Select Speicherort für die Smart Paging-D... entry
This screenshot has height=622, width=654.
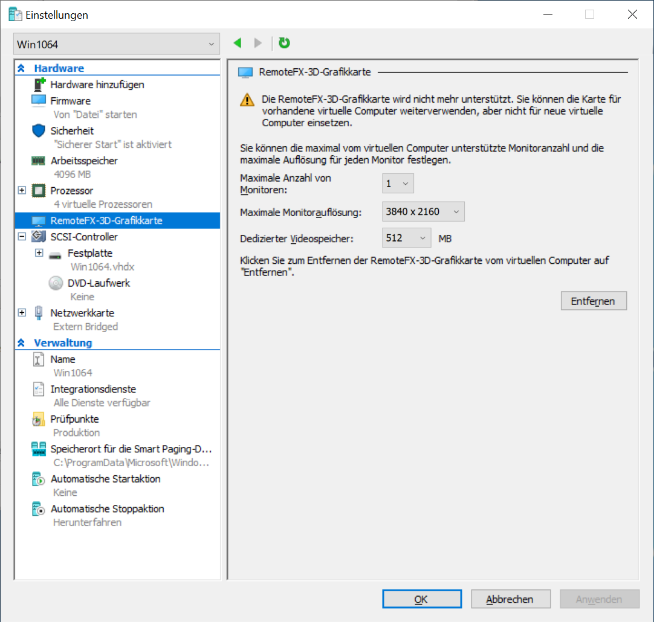131,449
